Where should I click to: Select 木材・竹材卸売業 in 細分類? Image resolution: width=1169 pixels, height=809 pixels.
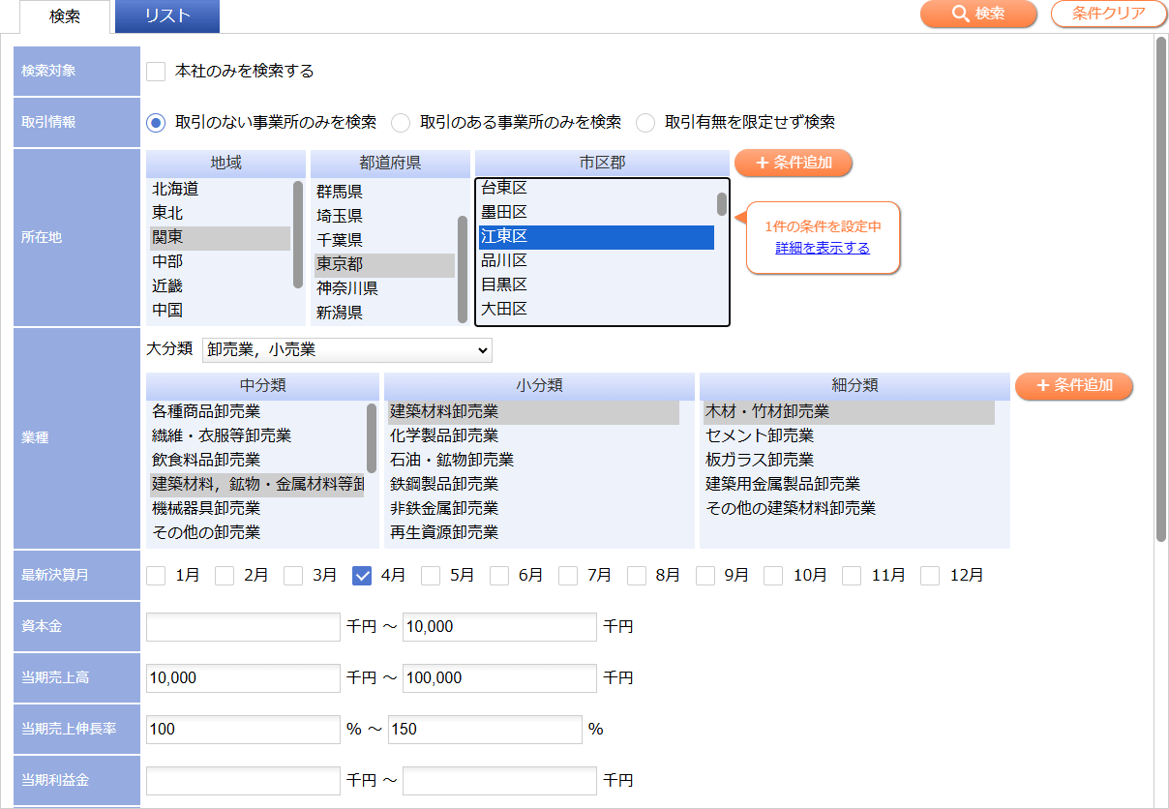(849, 412)
